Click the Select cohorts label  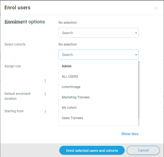click(15, 44)
